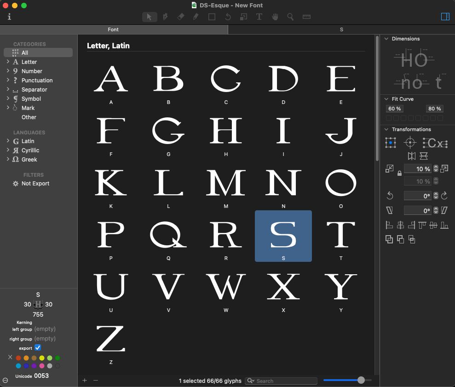Expand the Punctuation category
The height and width of the screenshot is (387, 455).
pyautogui.click(x=8, y=80)
